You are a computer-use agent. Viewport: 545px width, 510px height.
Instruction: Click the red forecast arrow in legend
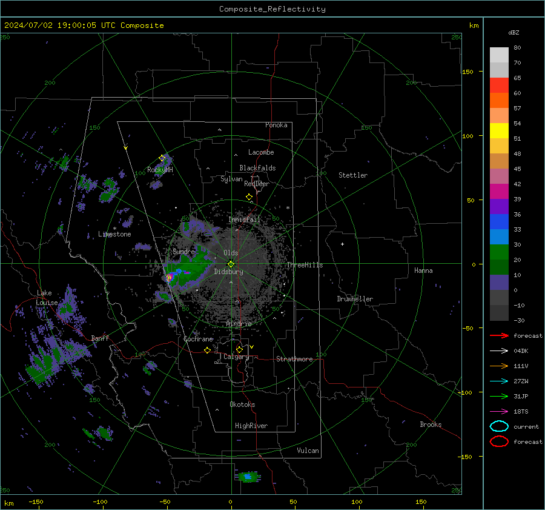point(499,335)
